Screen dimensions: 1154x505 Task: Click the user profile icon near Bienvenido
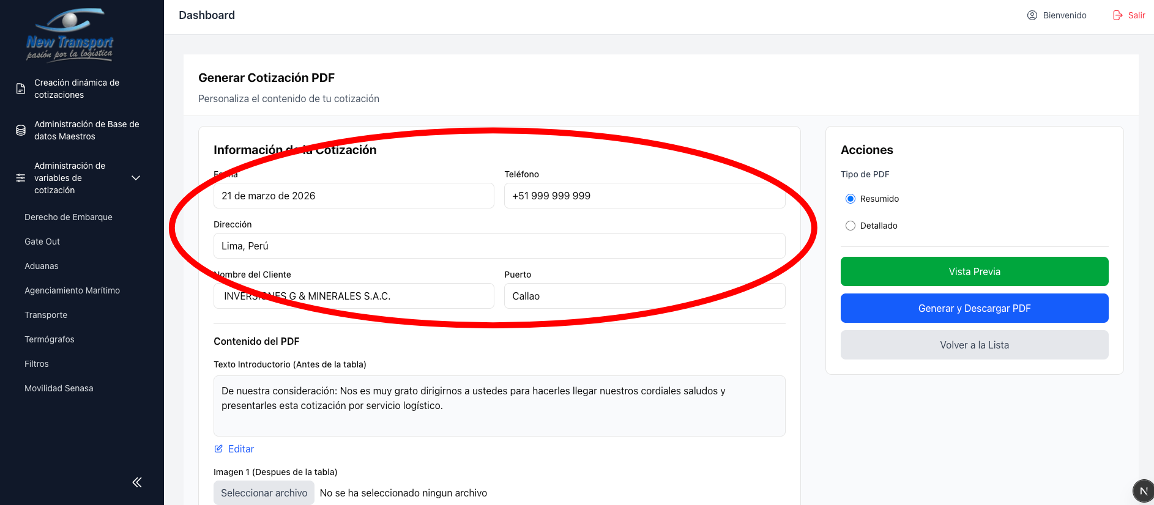pos(1032,15)
